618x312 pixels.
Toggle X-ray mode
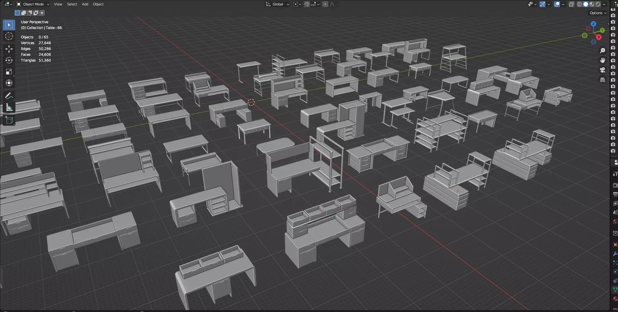coord(572,4)
